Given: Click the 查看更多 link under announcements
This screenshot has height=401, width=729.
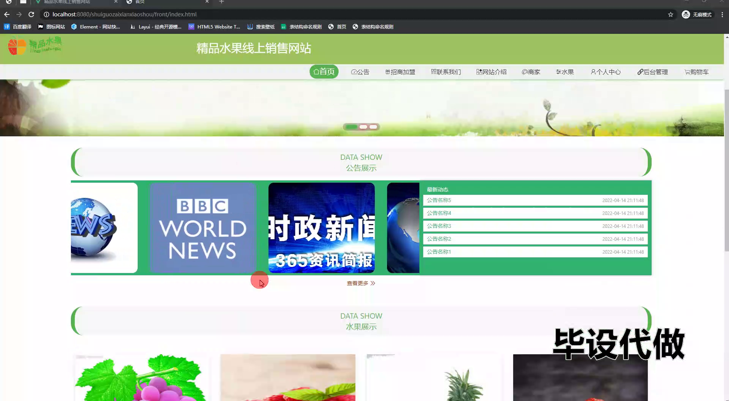Looking at the screenshot, I should 361,283.
